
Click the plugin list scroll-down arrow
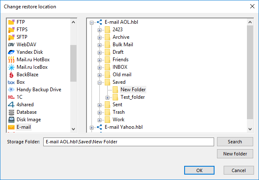pos(74,129)
